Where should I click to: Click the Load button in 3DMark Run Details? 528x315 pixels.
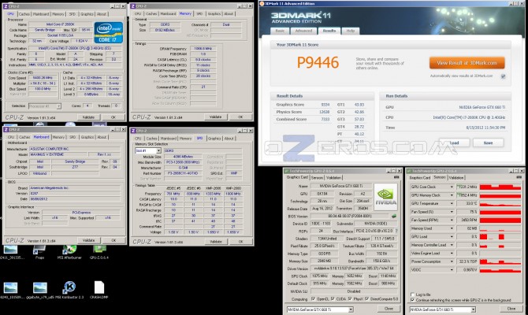click(x=454, y=143)
